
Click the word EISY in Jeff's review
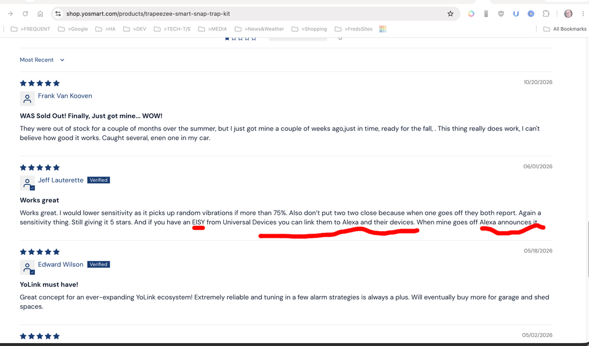point(198,222)
